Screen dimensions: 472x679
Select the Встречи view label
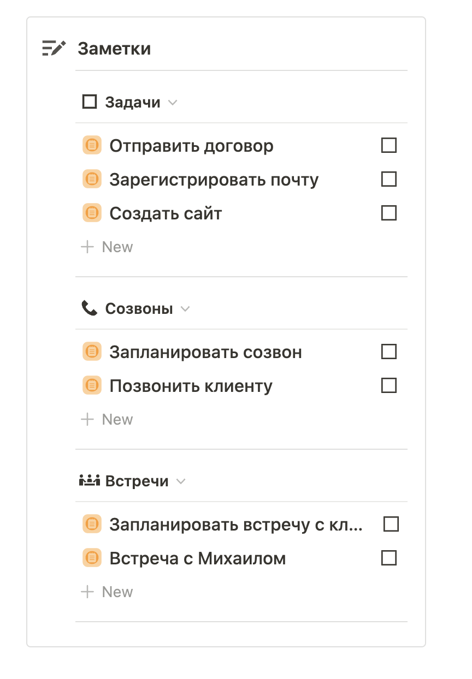coord(137,481)
